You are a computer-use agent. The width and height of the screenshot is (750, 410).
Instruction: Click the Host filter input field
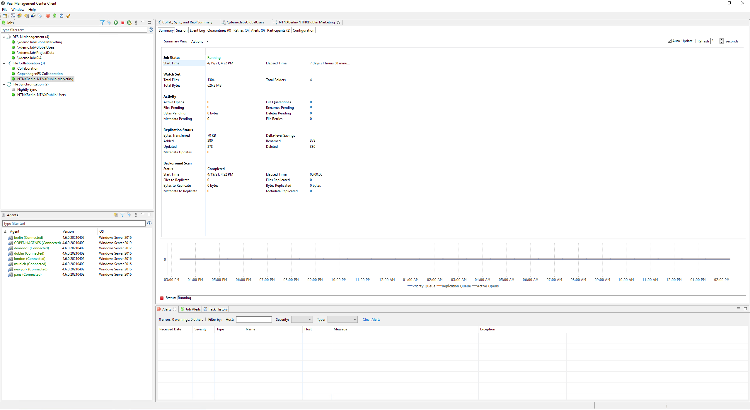(x=254, y=320)
